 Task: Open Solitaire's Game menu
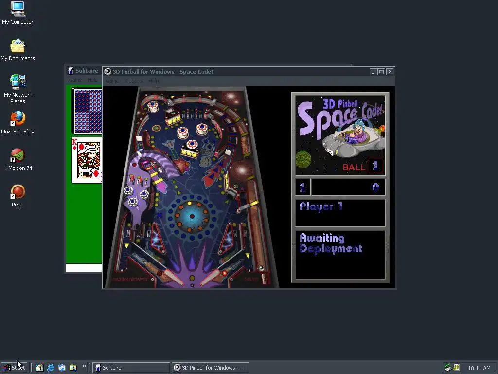pyautogui.click(x=75, y=80)
